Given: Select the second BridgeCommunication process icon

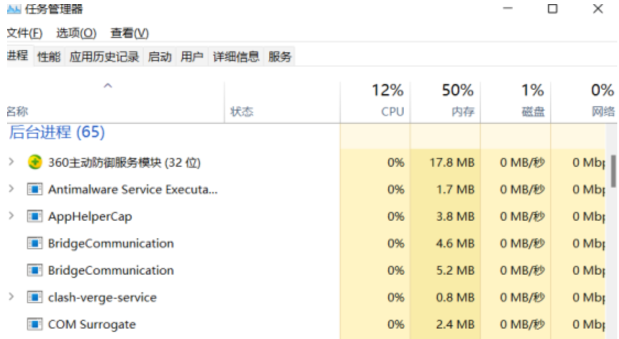Looking at the screenshot, I should coord(35,270).
